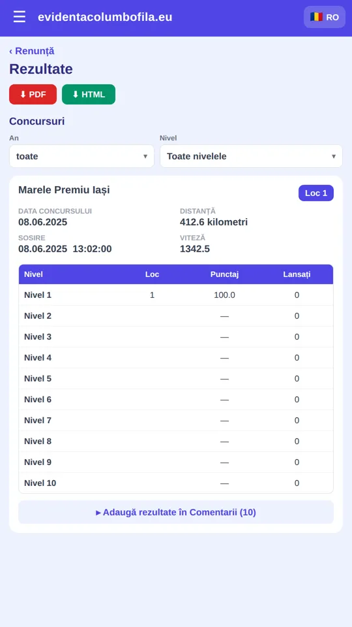The image size is (352, 627).
Task: Select the Nivel 7 row label
Action: [x=38, y=420]
